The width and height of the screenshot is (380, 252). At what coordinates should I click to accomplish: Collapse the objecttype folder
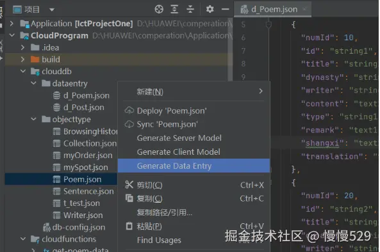(x=34, y=119)
